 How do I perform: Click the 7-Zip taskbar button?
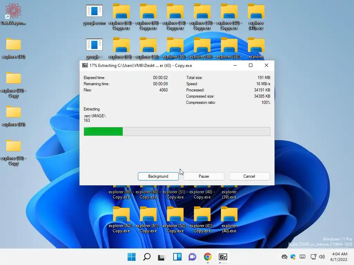pyautogui.click(x=223, y=257)
